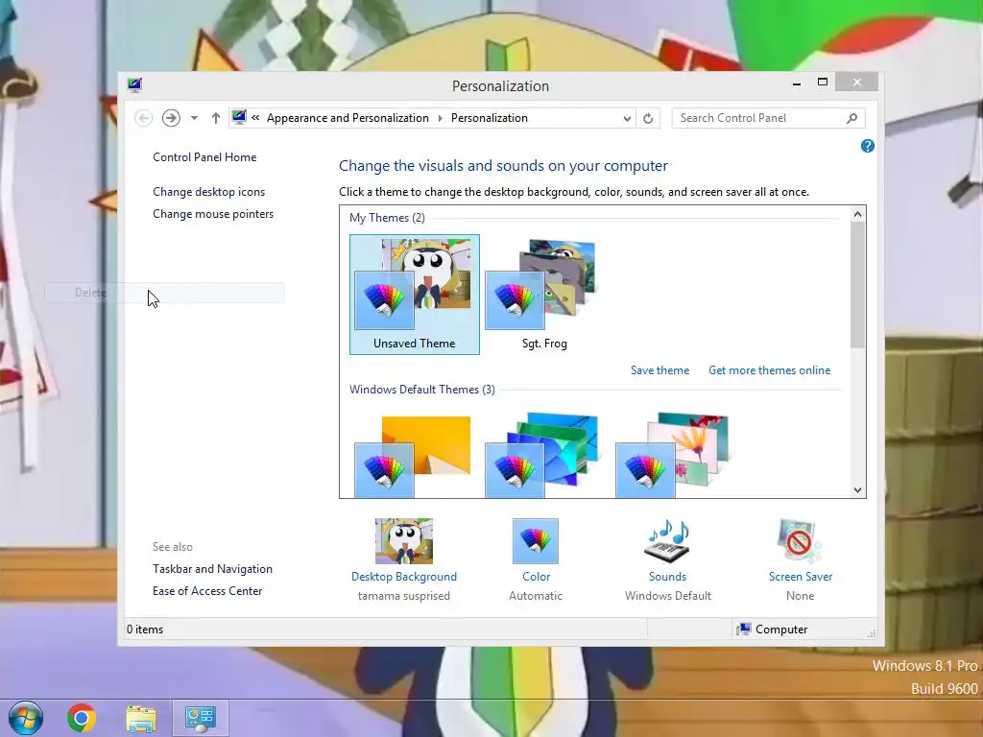Screen dimensions: 983x737
Task: Click the window title bar system icon
Action: point(134,84)
